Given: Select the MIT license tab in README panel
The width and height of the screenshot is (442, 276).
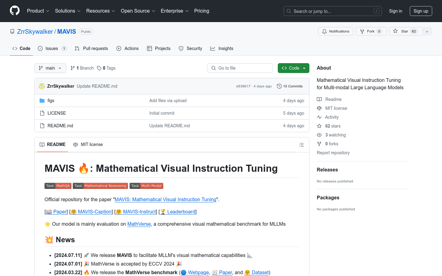Looking at the screenshot, I should pos(88,144).
